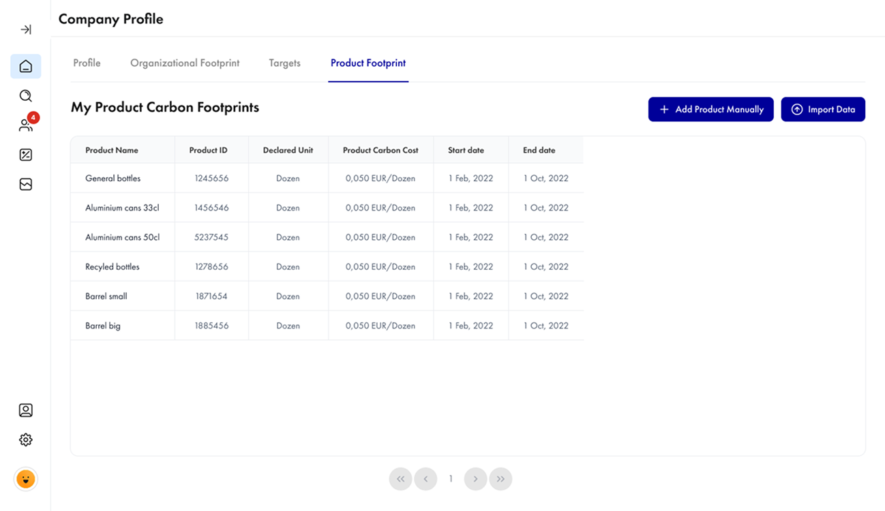885x511 pixels.
Task: Select the General bottles row name
Action: (112, 179)
